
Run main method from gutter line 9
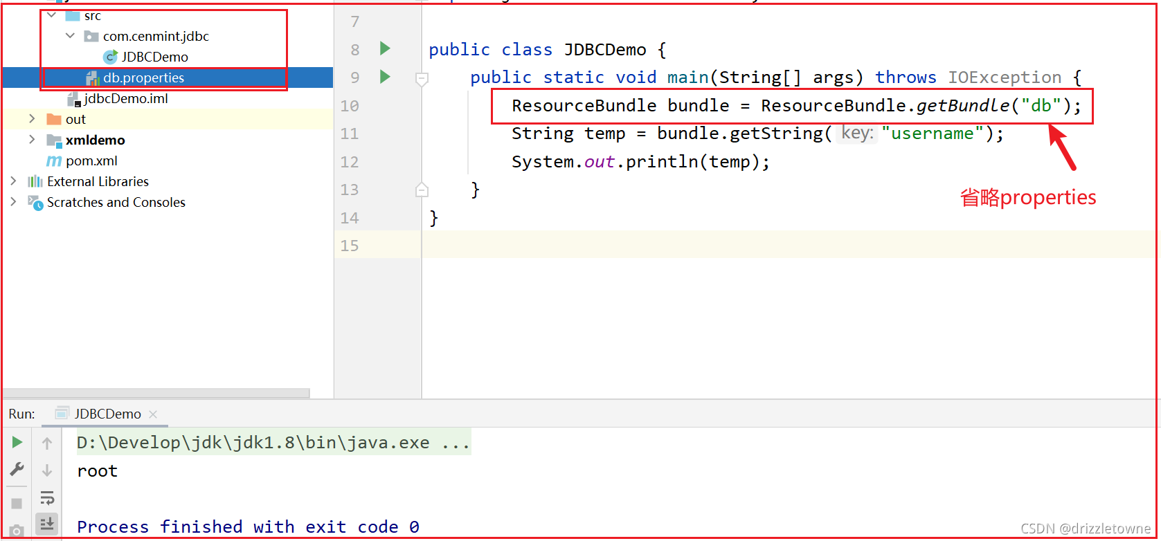tap(386, 77)
